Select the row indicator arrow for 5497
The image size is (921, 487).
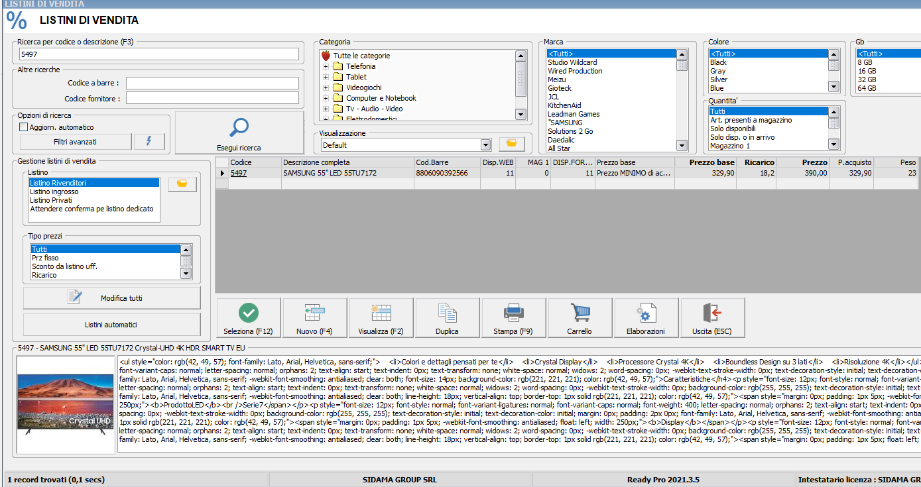222,173
